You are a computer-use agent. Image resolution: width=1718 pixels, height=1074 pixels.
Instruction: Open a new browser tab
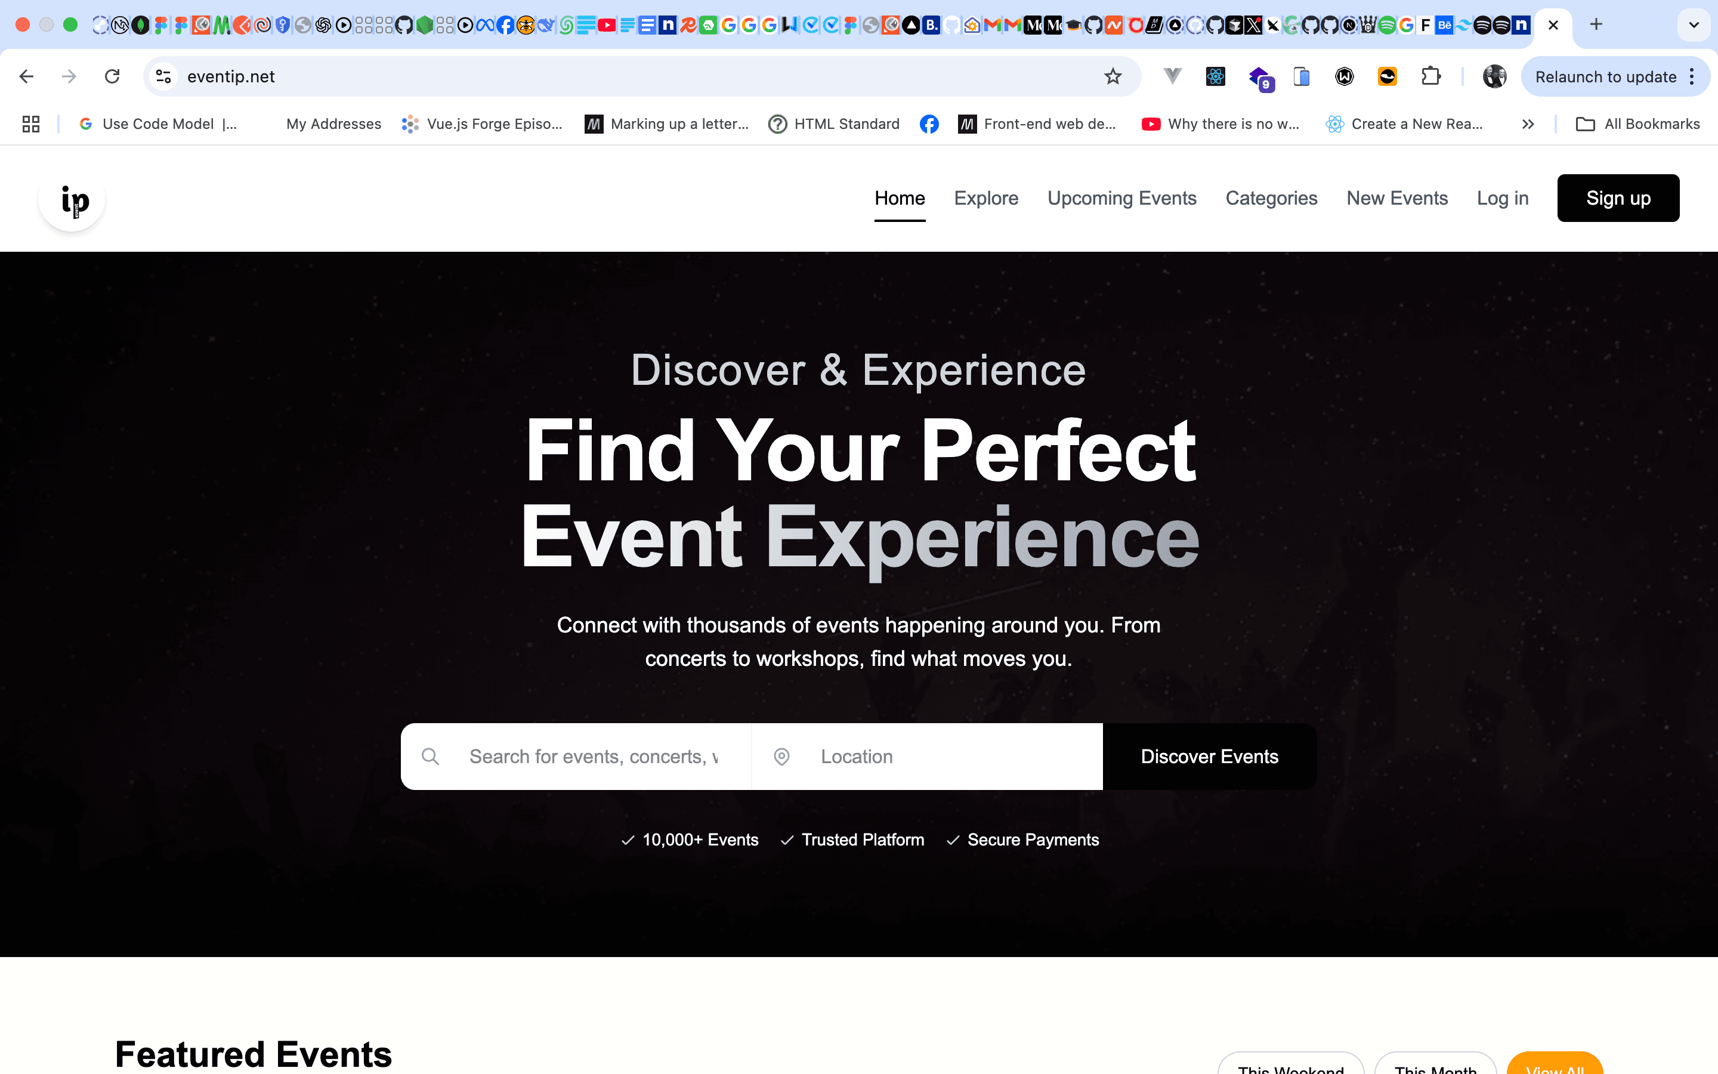pos(1596,25)
